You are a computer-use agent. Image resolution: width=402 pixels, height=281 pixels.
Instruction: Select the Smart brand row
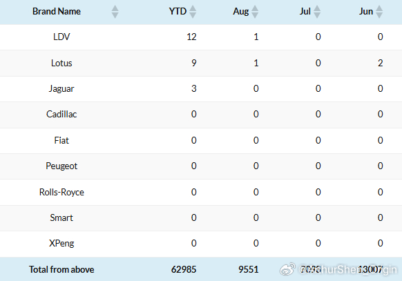click(x=201, y=218)
